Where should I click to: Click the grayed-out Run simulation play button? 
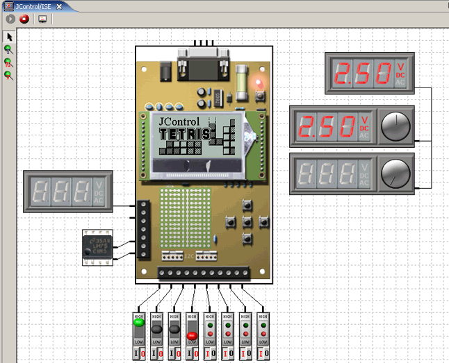[10, 19]
